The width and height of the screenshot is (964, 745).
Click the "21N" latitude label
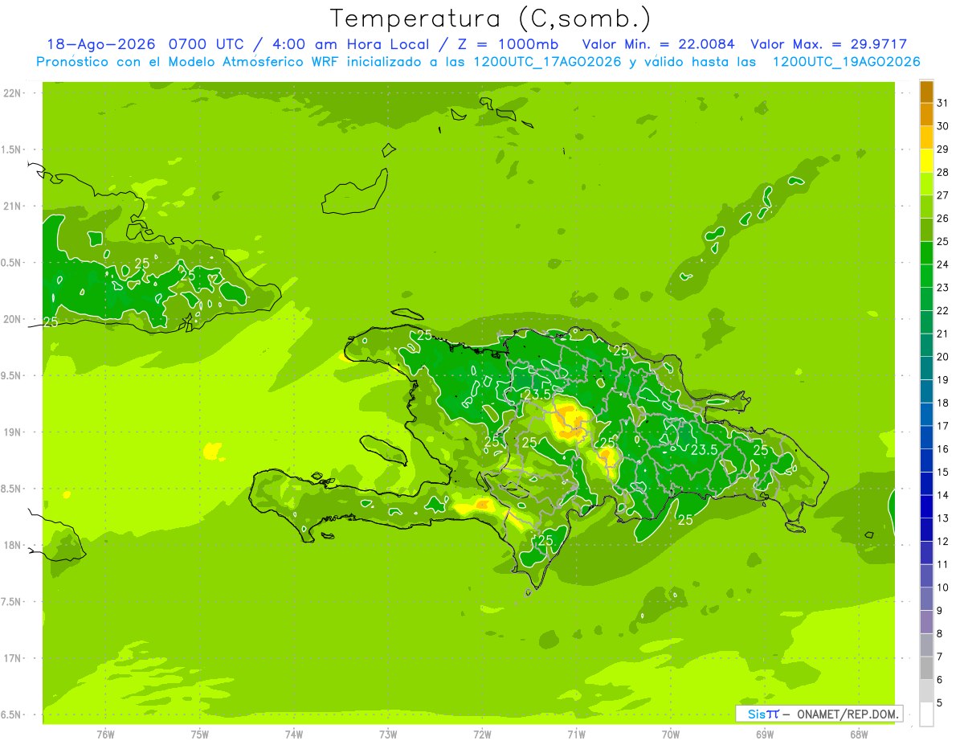[12, 206]
